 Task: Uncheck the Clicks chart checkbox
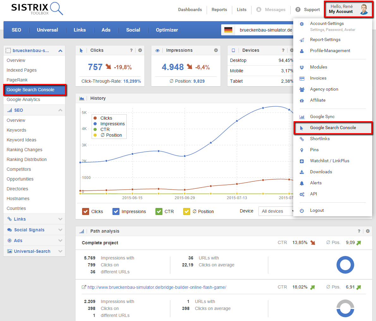pos(85,211)
